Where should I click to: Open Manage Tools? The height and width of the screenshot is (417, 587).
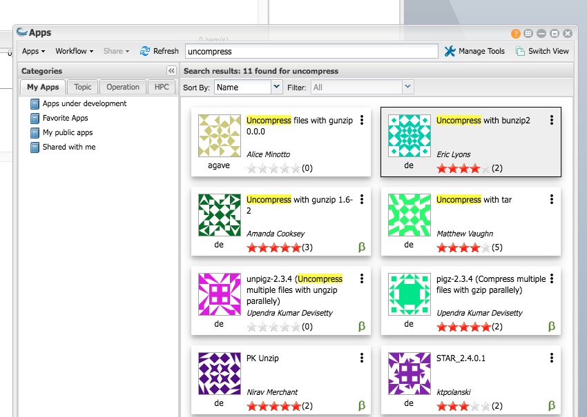pos(474,51)
